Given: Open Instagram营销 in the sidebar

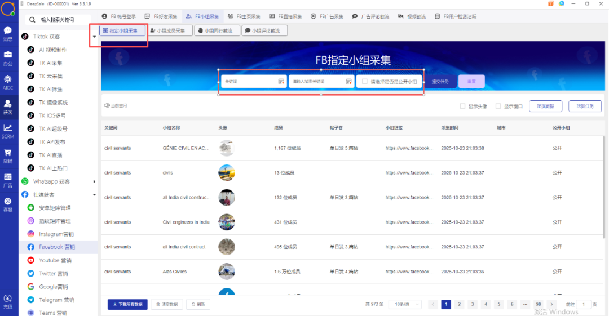Looking at the screenshot, I should point(56,234).
